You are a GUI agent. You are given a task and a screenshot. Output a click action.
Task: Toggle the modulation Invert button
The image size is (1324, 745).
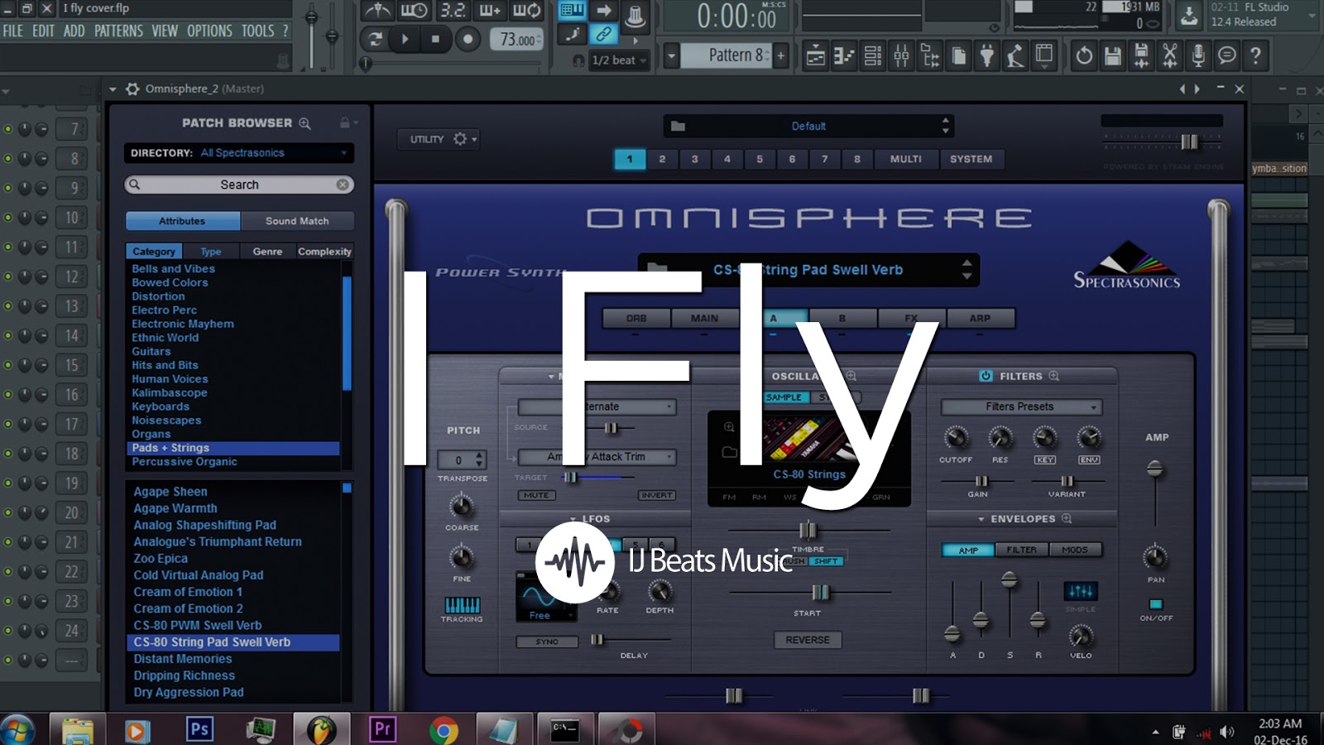click(656, 495)
